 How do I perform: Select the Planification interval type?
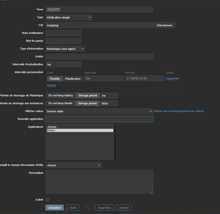point(73,79)
